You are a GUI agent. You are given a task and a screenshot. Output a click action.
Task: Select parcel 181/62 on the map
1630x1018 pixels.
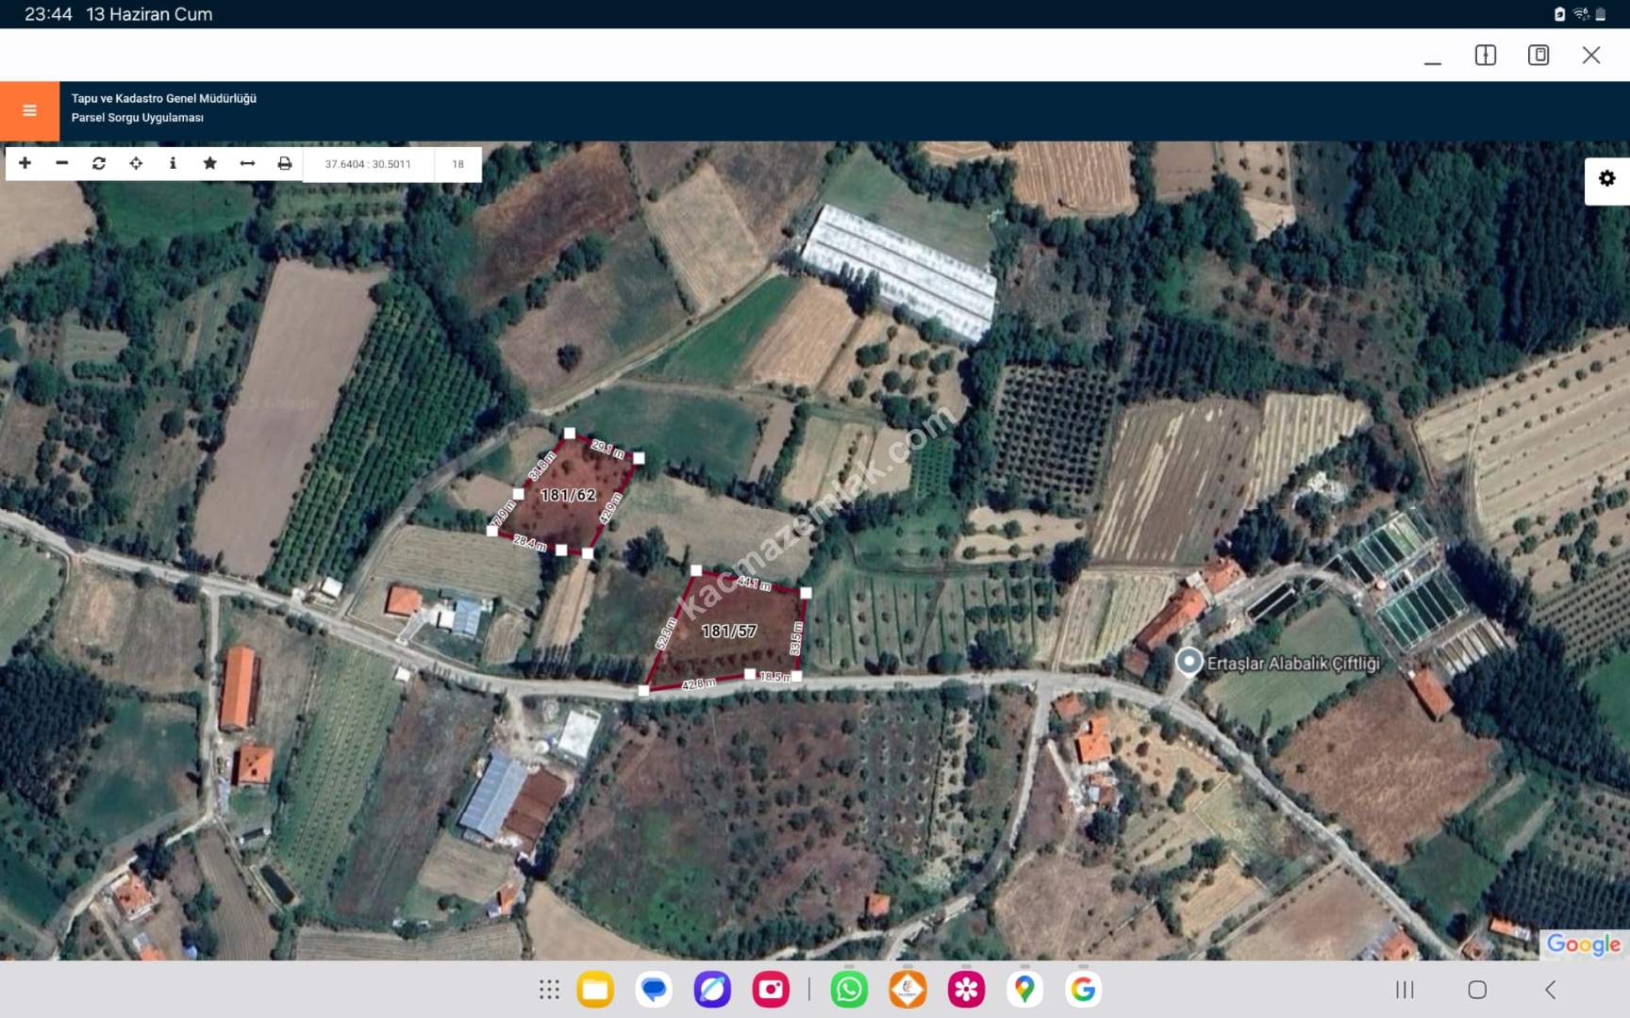pos(567,495)
